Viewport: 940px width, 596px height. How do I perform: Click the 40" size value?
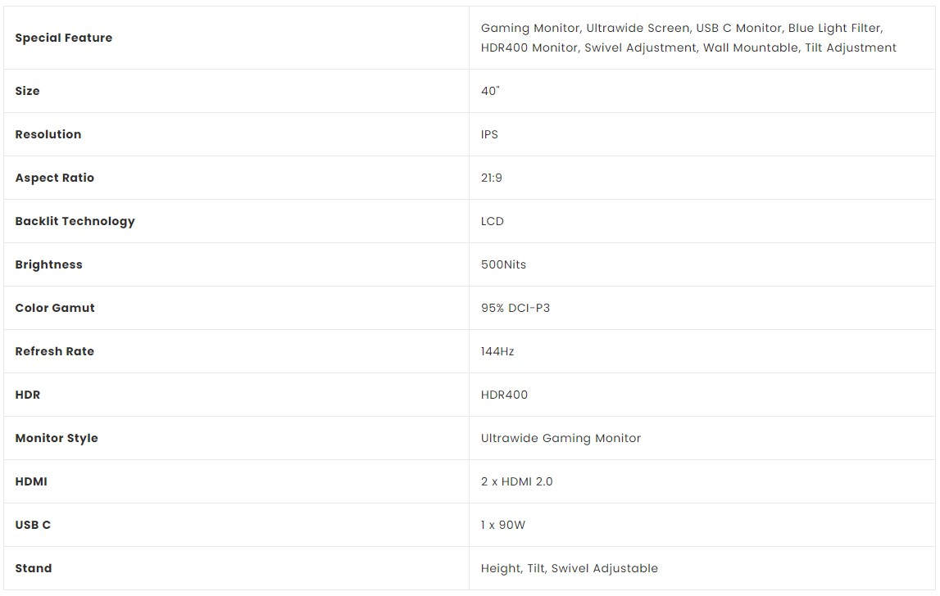490,91
